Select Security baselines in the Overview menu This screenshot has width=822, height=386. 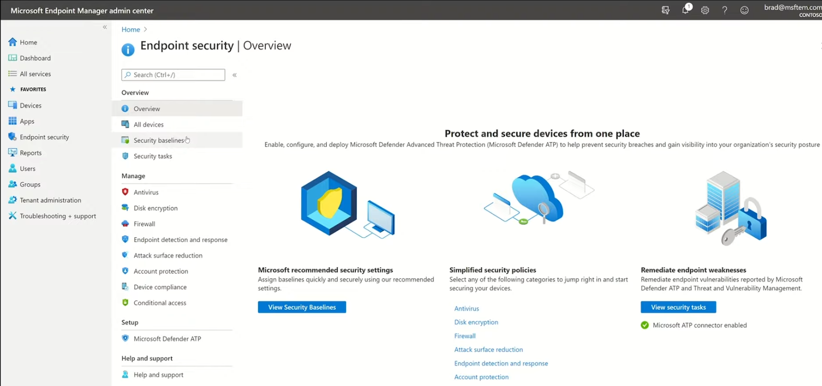coord(158,140)
